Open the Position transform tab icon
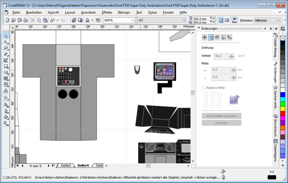 click(x=204, y=37)
